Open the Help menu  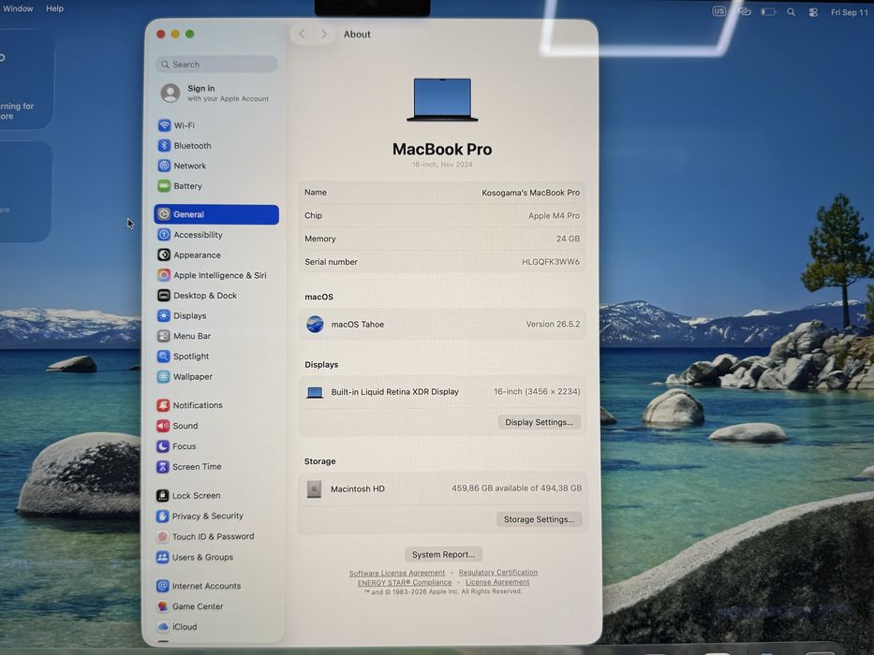54,8
